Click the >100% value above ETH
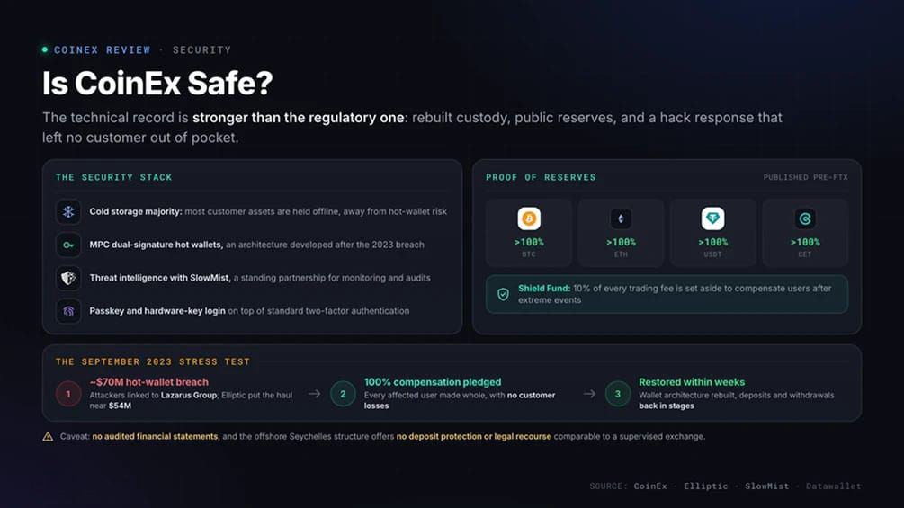This screenshot has width=904, height=508. [x=621, y=243]
